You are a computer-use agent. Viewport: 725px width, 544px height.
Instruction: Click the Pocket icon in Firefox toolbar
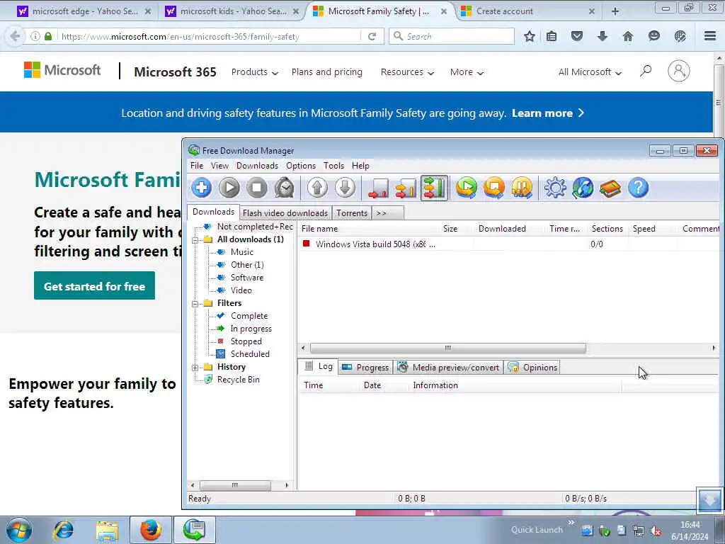(576, 36)
